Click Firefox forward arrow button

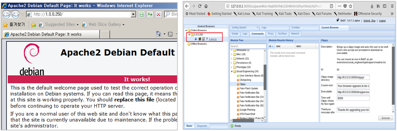click(193, 6)
